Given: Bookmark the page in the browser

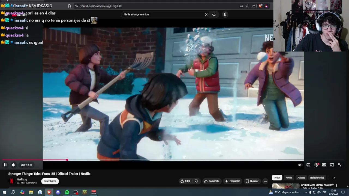Looking at the screenshot, I should click(69, 6).
